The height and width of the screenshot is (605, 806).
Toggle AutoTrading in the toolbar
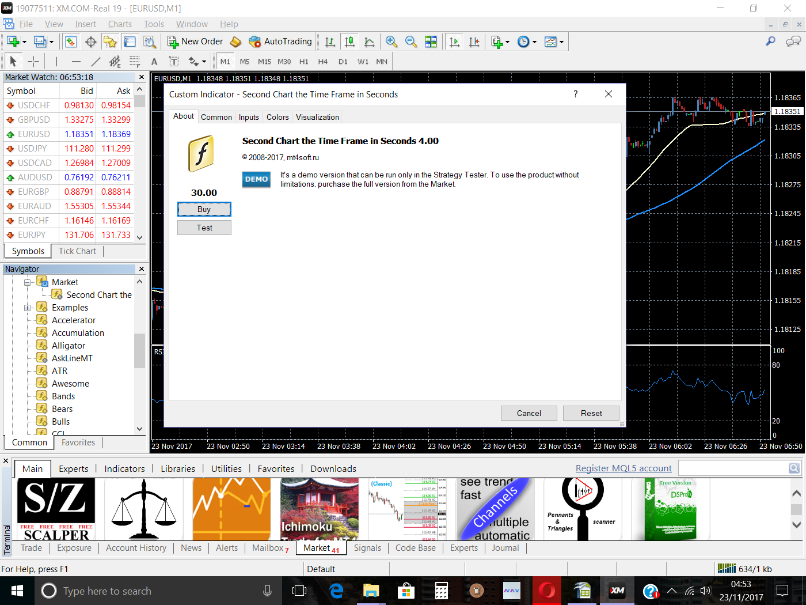click(x=280, y=41)
